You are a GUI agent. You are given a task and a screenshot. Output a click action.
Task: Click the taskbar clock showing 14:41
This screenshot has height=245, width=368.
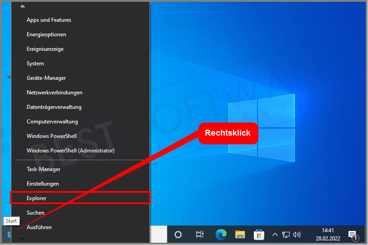328,235
